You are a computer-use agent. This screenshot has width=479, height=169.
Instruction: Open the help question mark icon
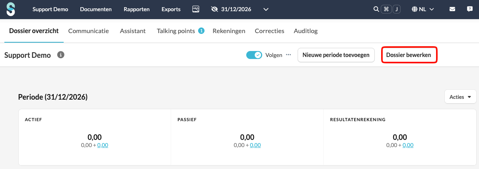click(469, 9)
